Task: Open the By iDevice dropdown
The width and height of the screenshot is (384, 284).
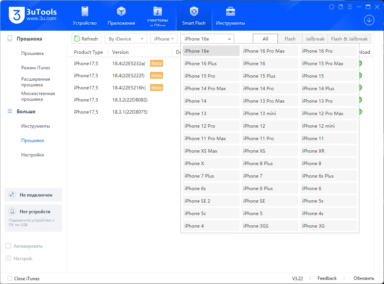Action: pos(125,39)
